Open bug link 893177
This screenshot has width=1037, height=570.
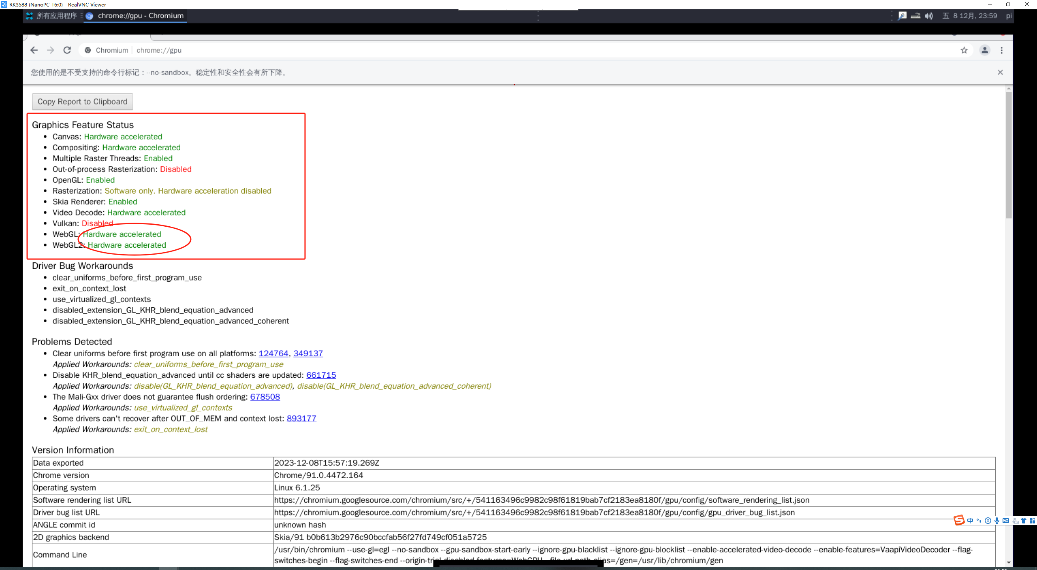click(x=301, y=419)
